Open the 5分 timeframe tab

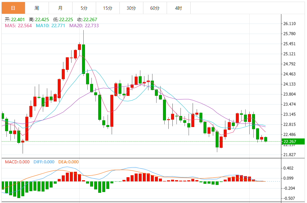point(84,8)
